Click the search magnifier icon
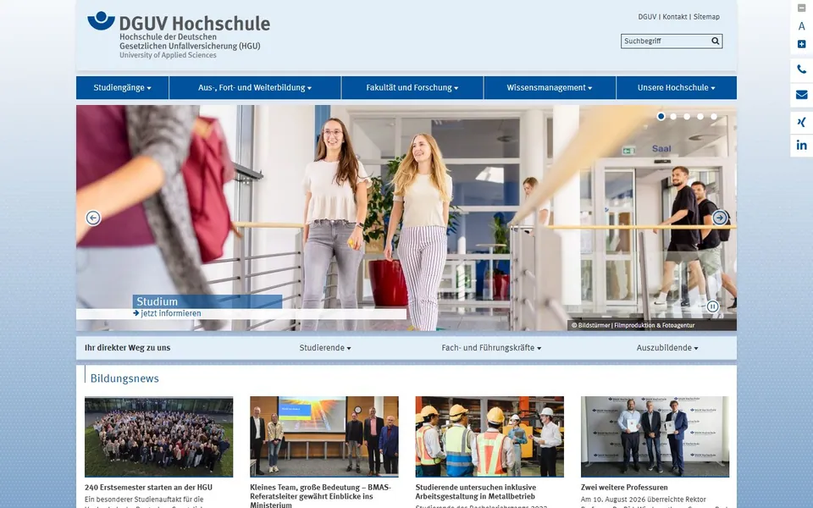Image resolution: width=813 pixels, height=508 pixels. [x=715, y=41]
